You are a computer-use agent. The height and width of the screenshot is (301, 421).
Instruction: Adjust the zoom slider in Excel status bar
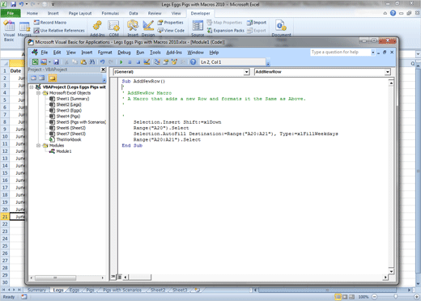[x=396, y=296]
